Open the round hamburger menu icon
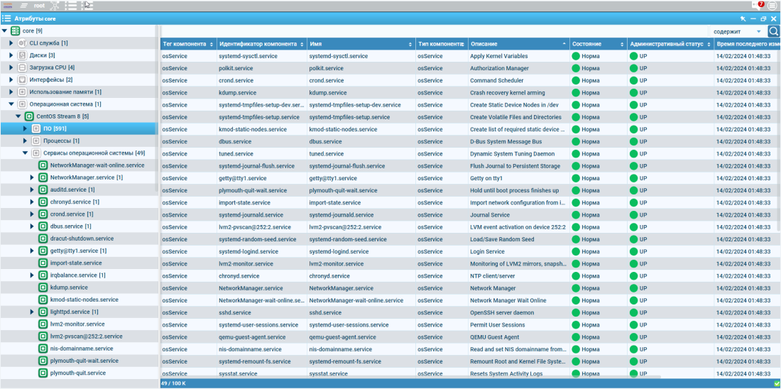The height and width of the screenshot is (389, 781). pos(772,6)
